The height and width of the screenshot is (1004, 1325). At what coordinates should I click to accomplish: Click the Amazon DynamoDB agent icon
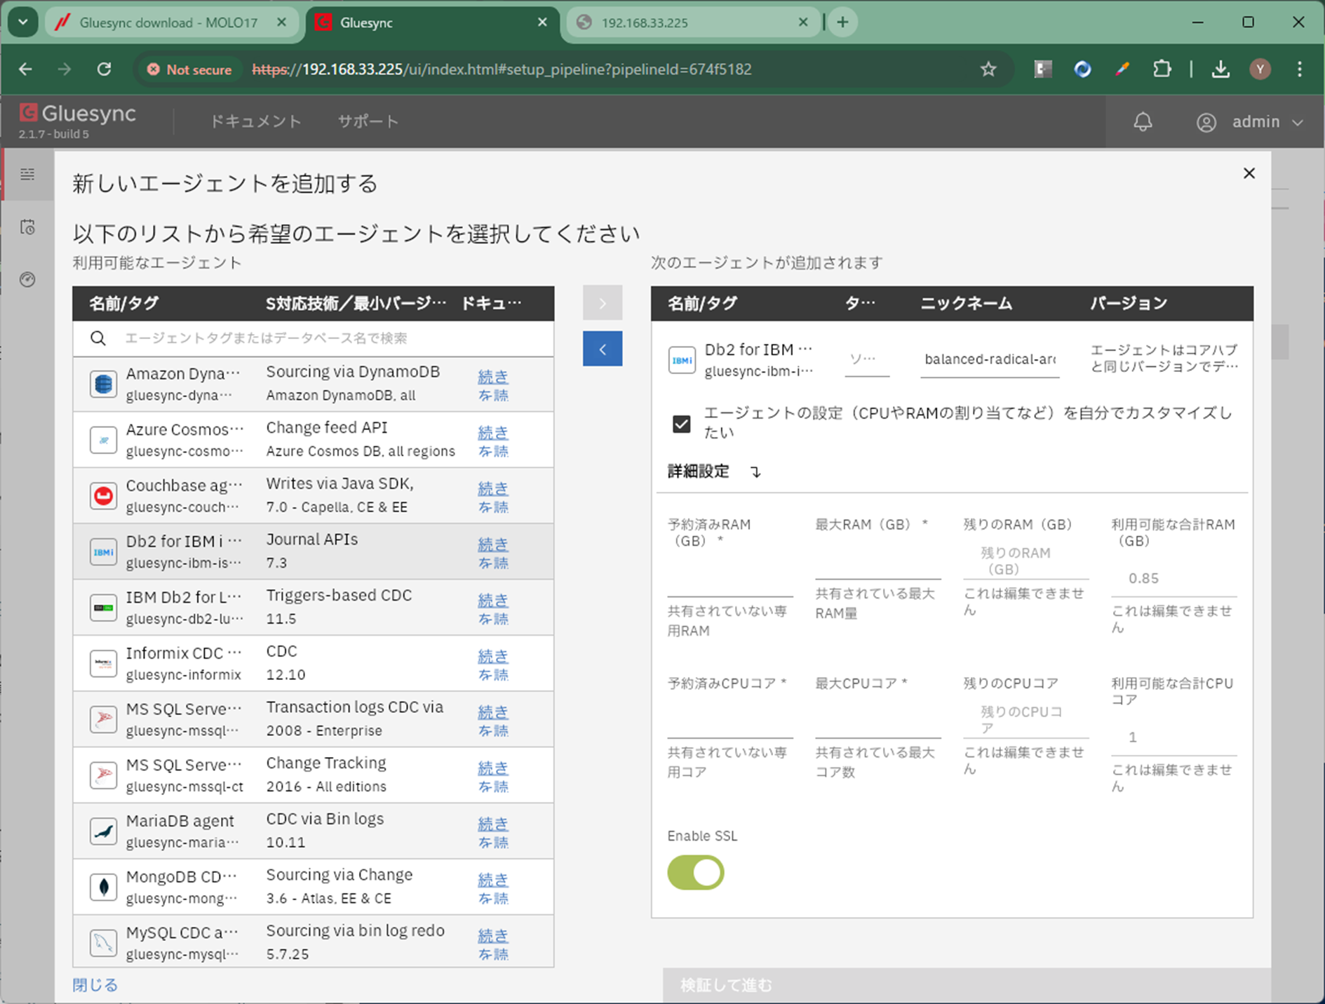point(103,384)
